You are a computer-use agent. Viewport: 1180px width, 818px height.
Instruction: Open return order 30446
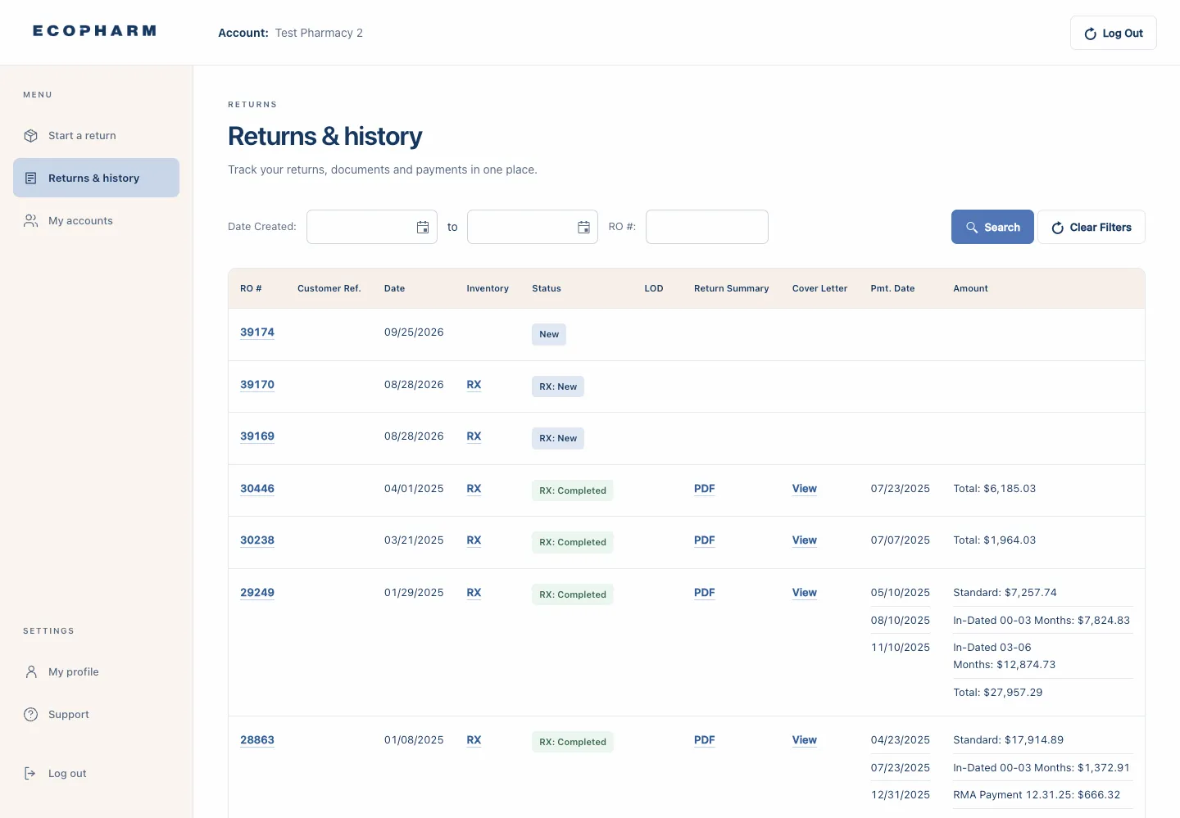tap(257, 489)
